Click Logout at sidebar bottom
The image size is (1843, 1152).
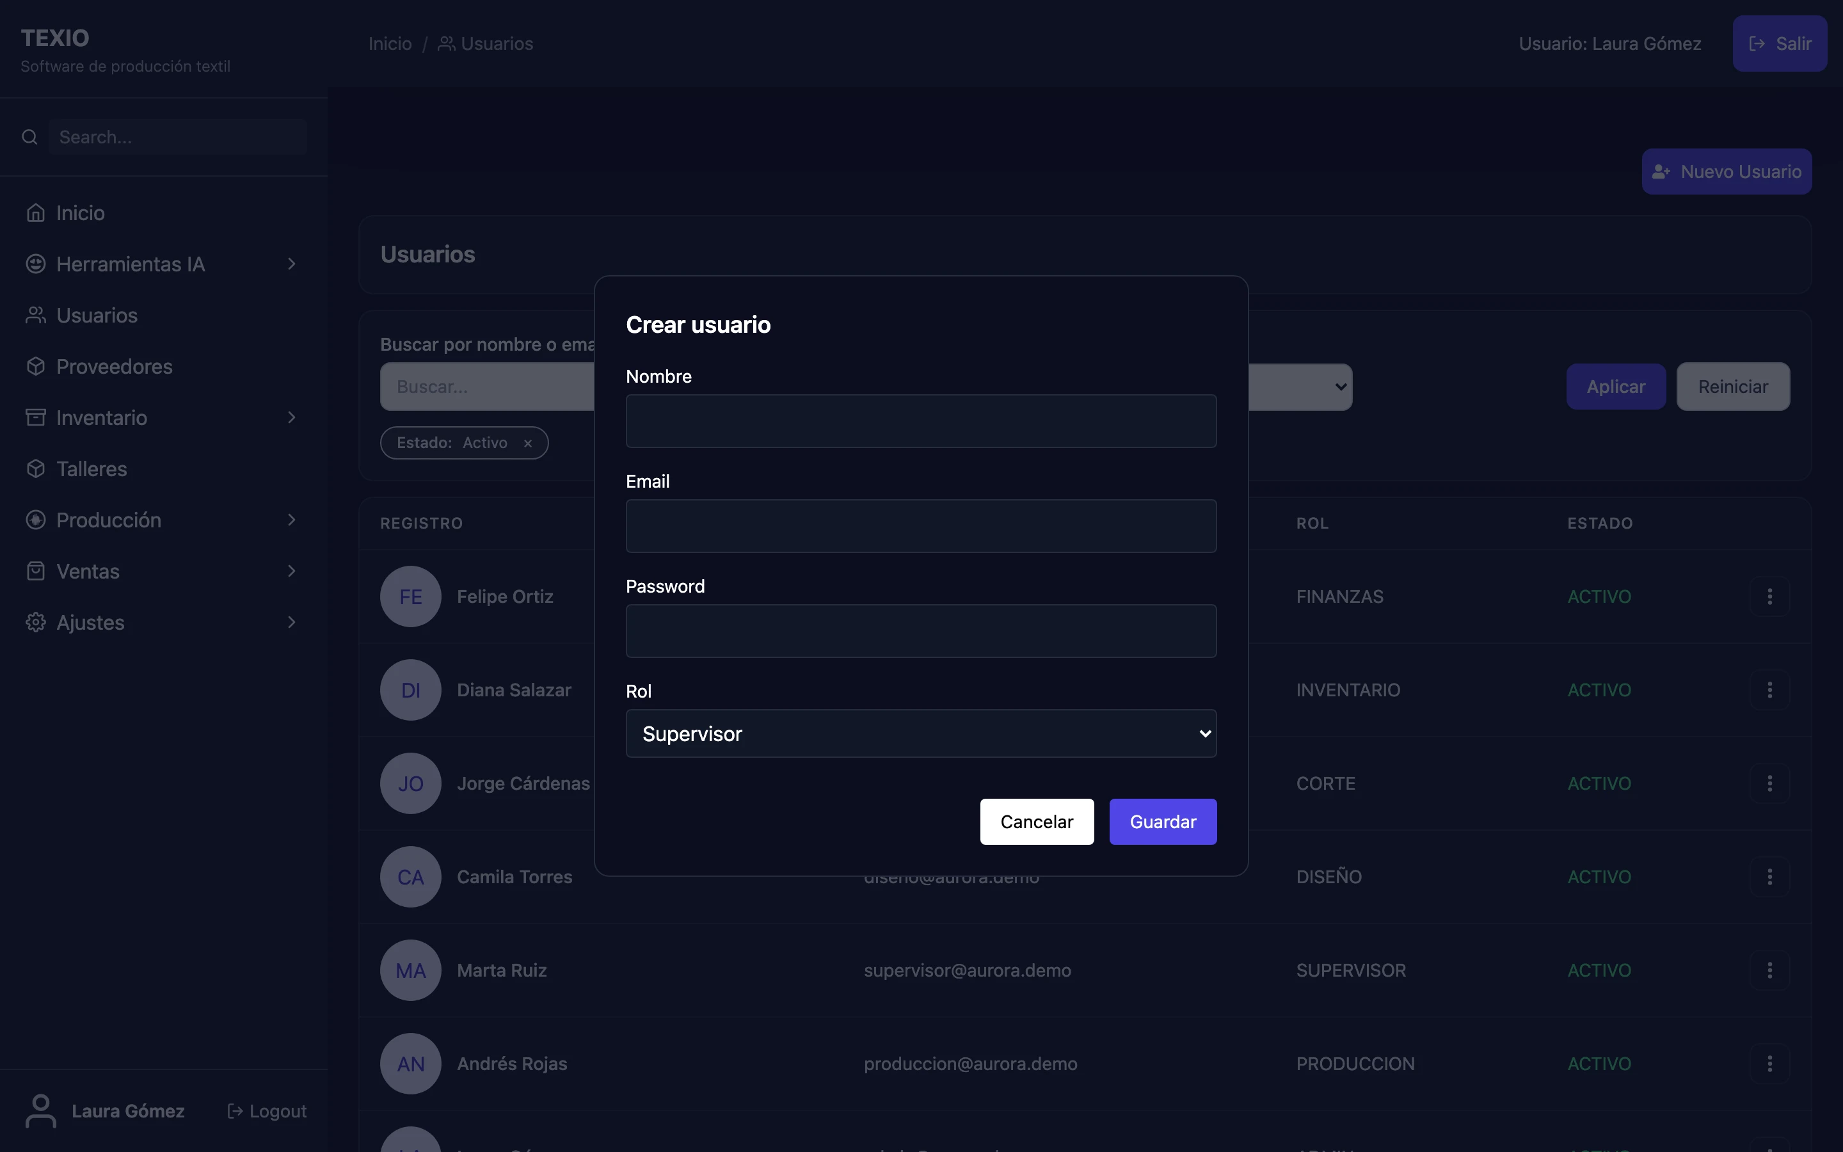[x=267, y=1111]
